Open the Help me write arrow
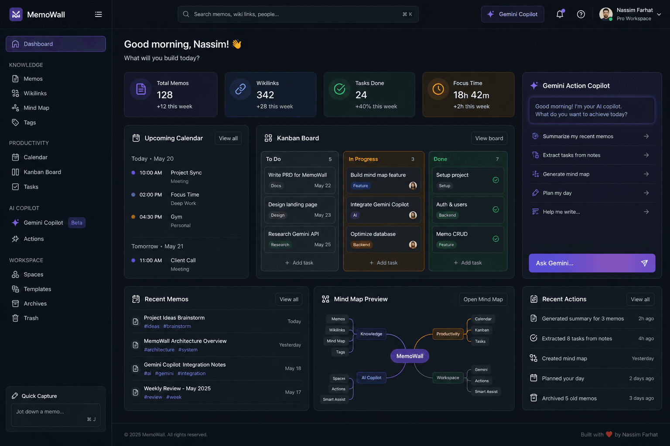 tap(646, 212)
